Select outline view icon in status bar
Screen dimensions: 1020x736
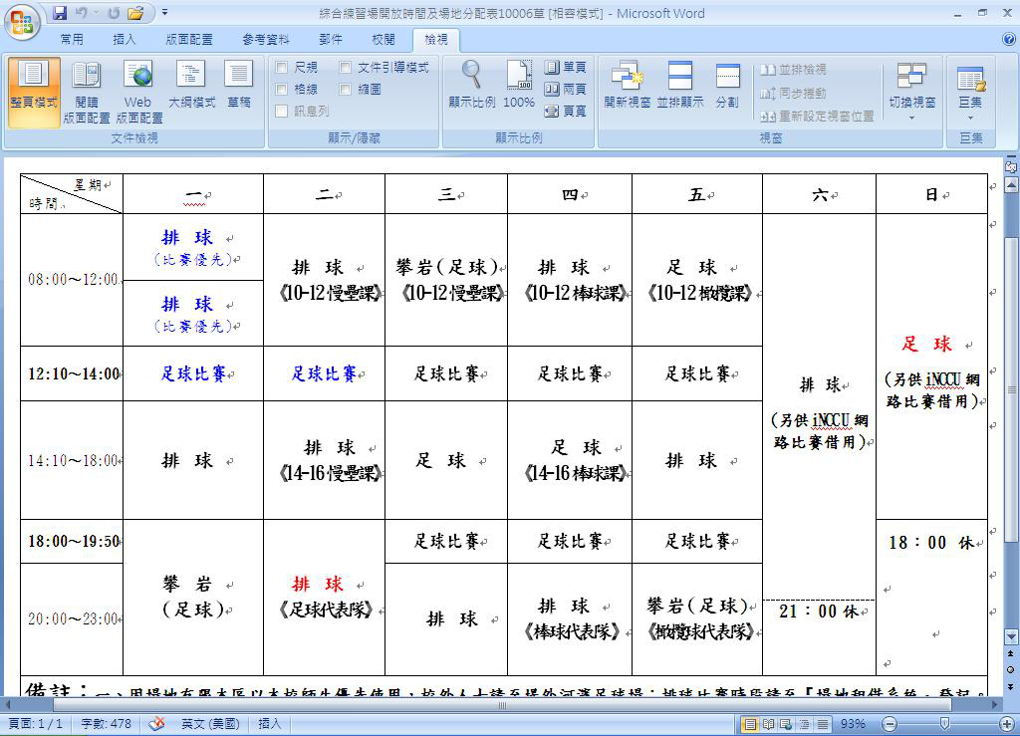(x=804, y=724)
